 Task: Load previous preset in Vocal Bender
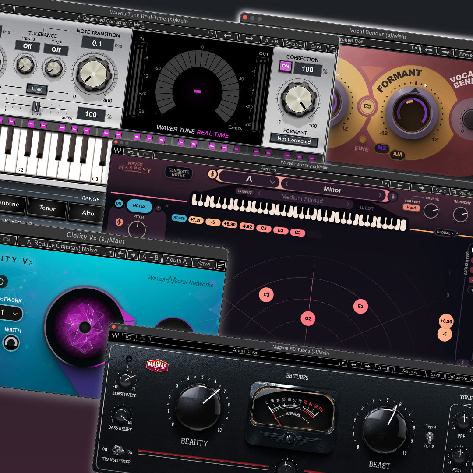[428, 49]
